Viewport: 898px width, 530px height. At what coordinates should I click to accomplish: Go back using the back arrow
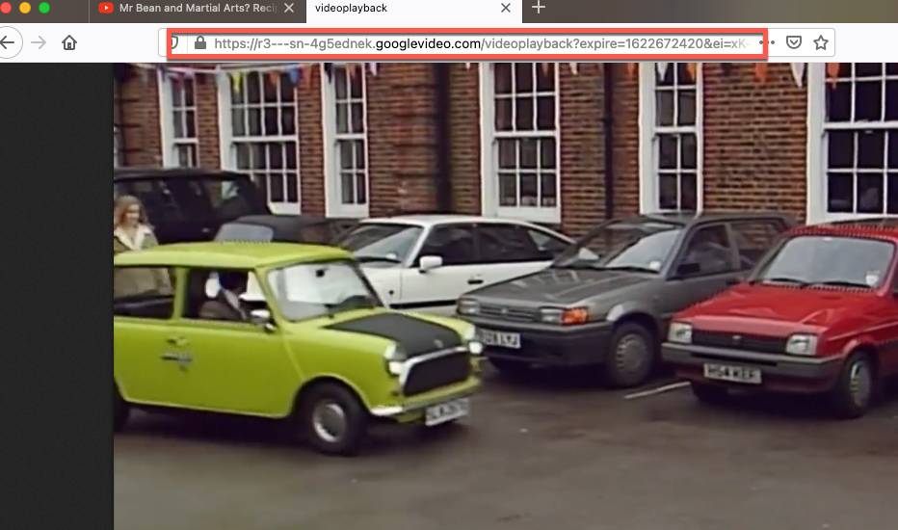pyautogui.click(x=9, y=42)
